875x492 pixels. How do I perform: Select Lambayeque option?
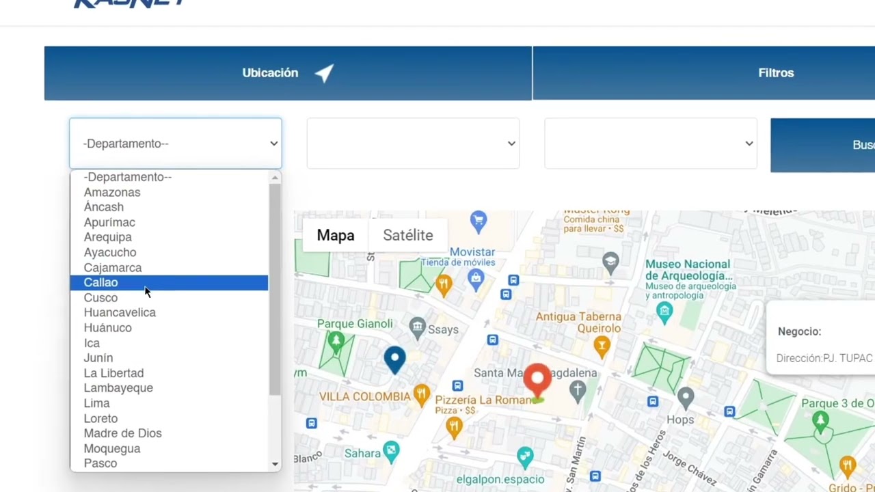169,387
